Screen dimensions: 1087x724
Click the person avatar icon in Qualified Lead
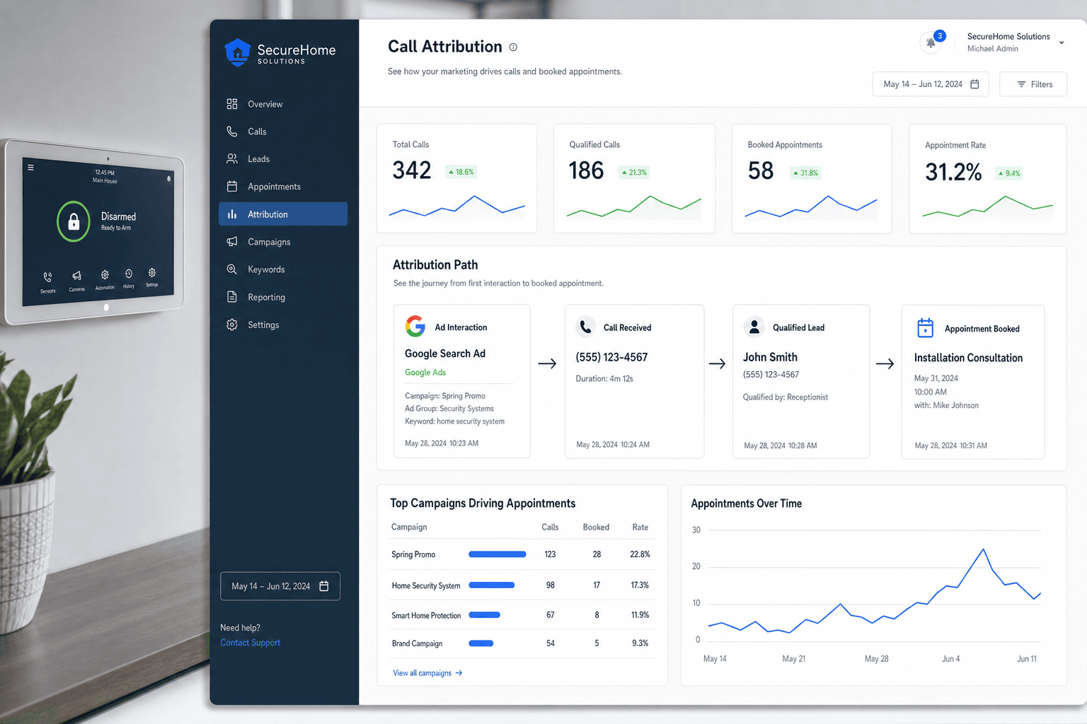[754, 327]
